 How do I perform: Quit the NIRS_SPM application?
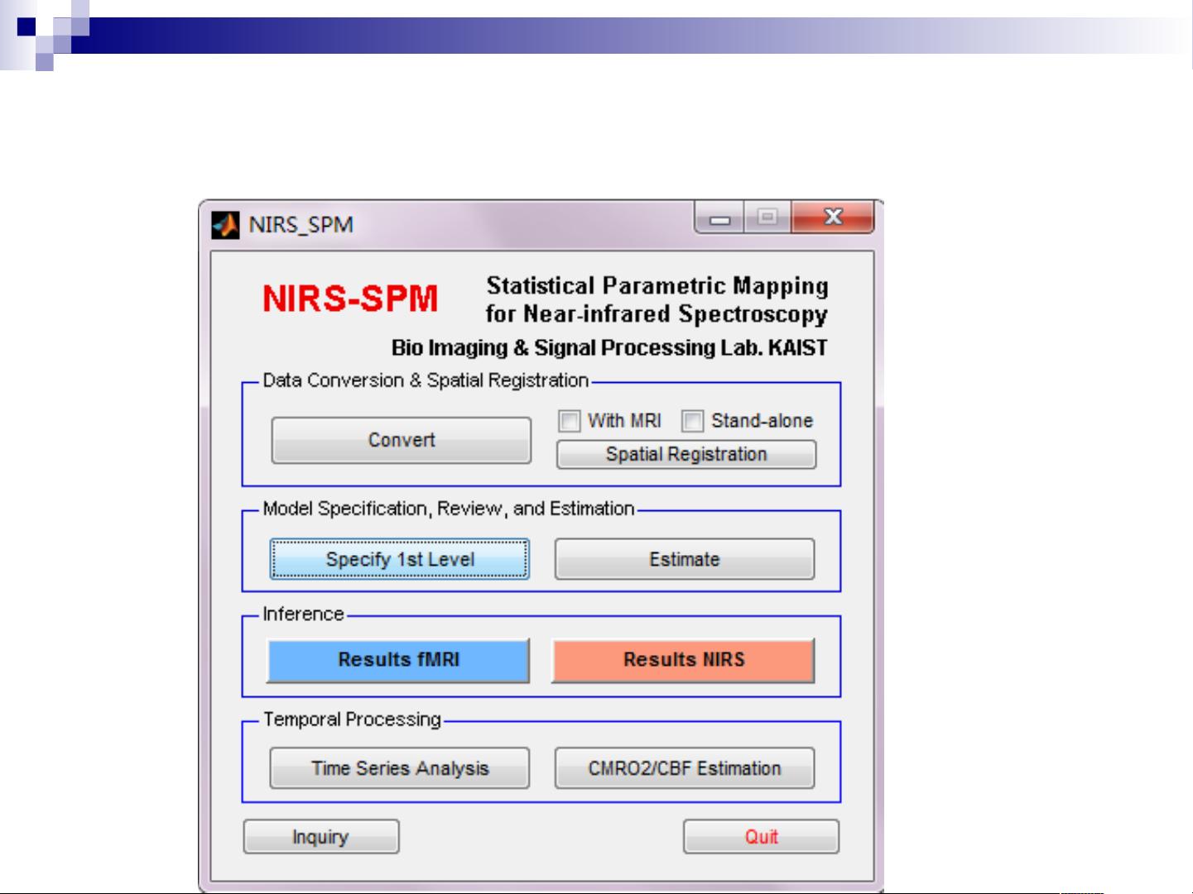760,836
